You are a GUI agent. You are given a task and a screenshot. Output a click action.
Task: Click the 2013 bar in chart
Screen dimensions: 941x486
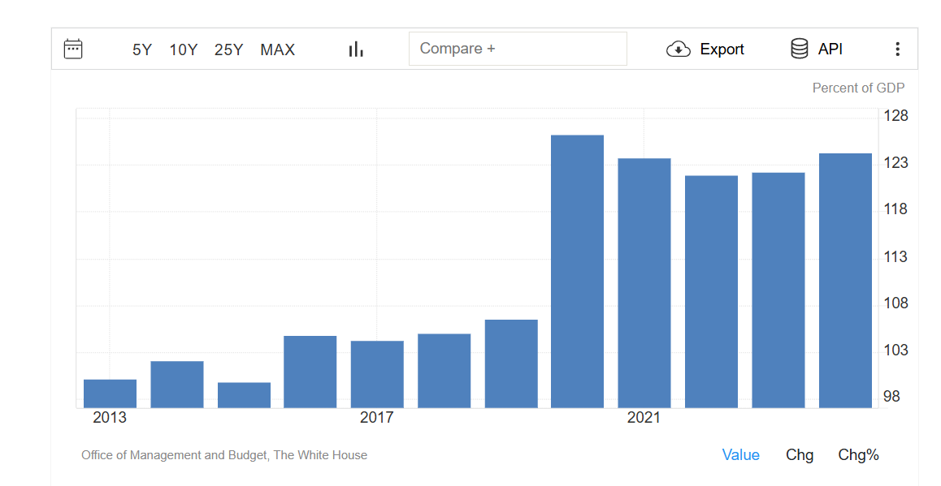[x=110, y=394]
